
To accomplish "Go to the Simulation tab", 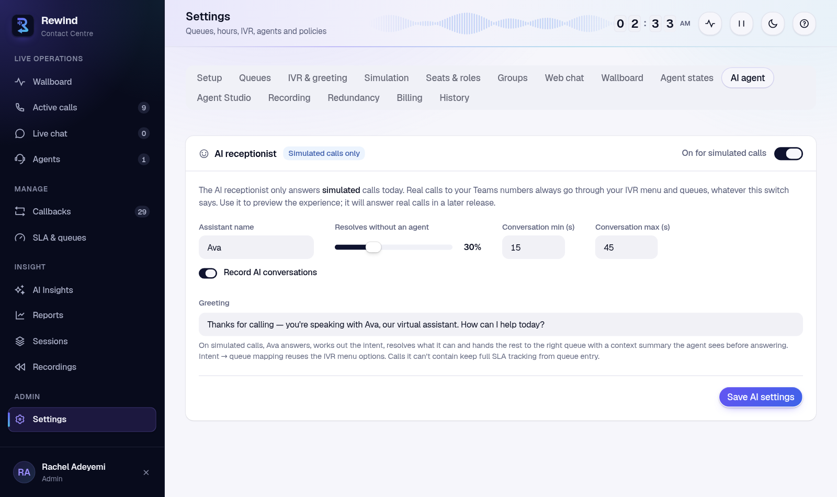I will pyautogui.click(x=387, y=78).
